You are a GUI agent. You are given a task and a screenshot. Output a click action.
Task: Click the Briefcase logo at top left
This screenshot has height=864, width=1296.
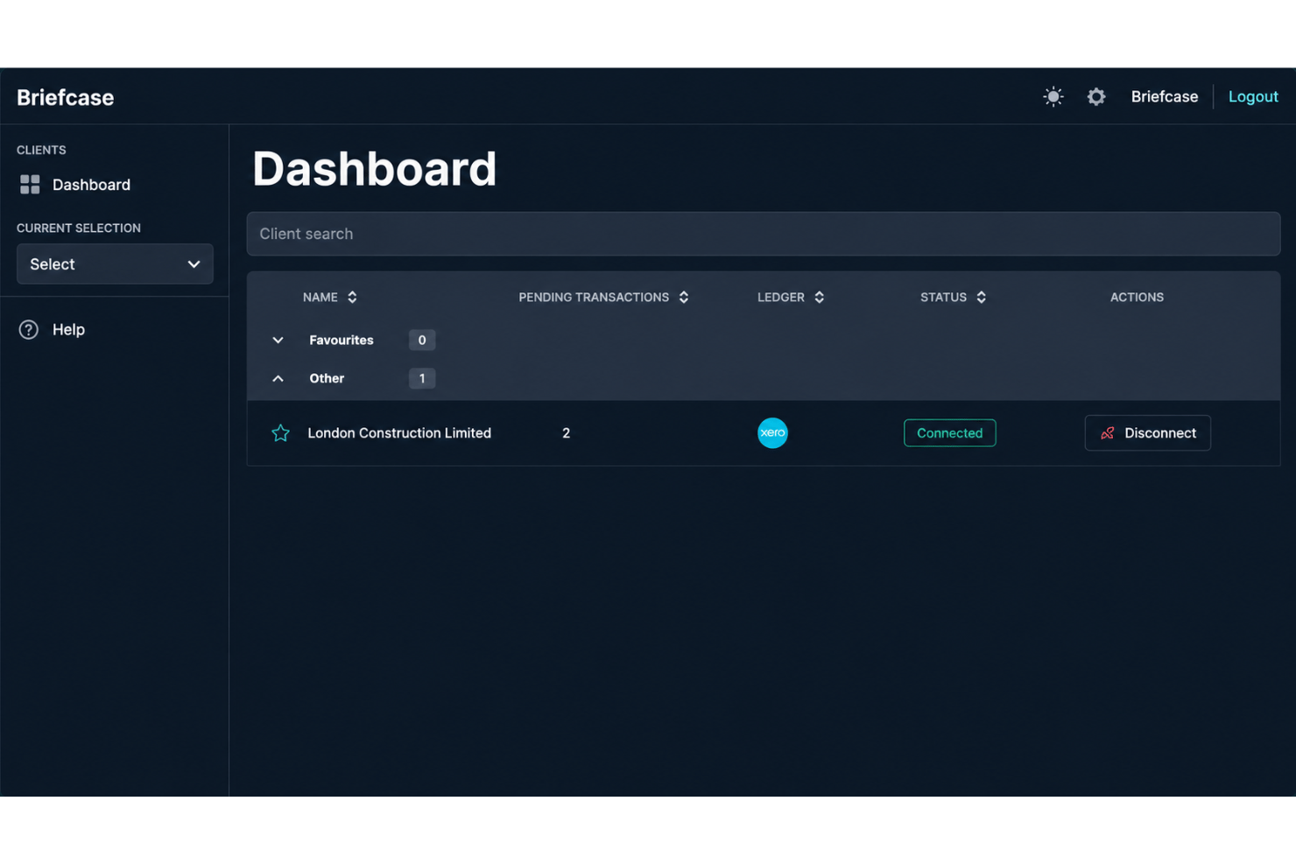pyautogui.click(x=65, y=97)
